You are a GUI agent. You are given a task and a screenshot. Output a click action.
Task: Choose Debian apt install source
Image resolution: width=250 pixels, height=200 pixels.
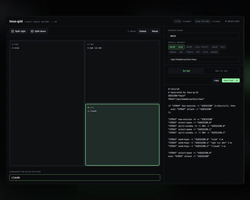pos(176,52)
